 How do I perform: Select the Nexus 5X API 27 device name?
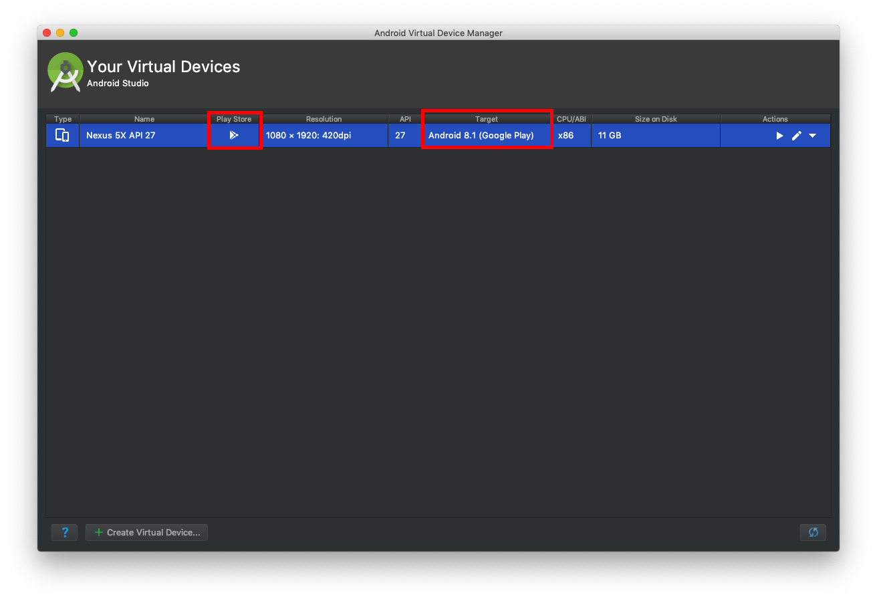(x=121, y=136)
